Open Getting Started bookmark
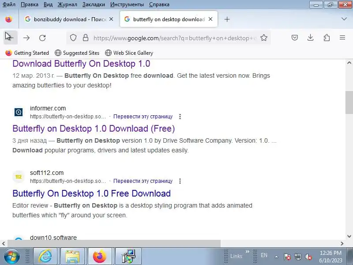The image size is (353, 265). [x=27, y=53]
